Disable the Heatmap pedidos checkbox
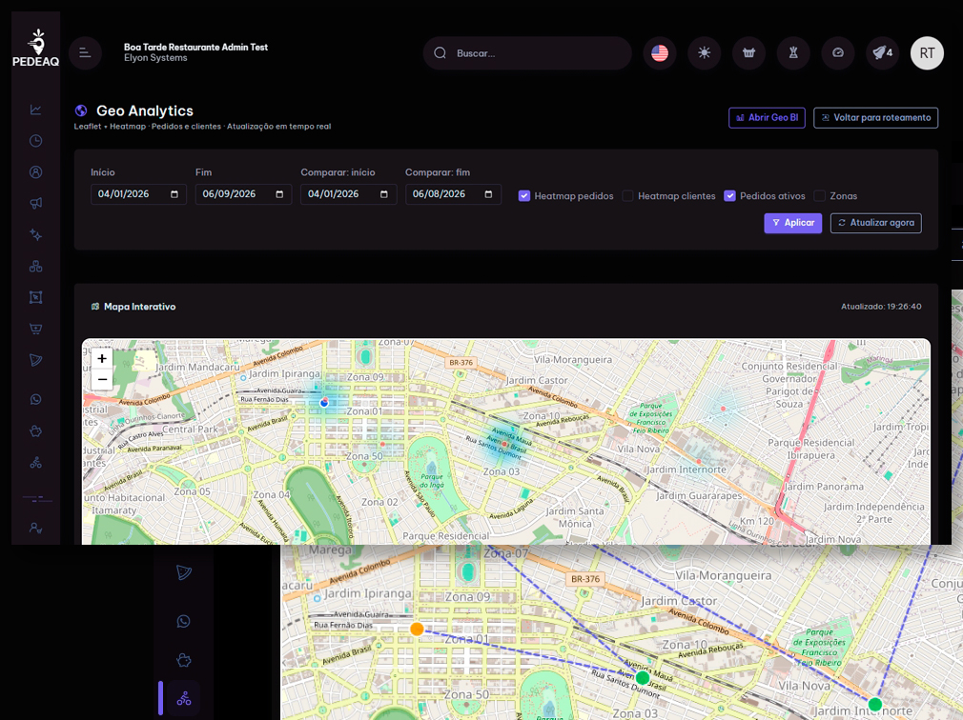The height and width of the screenshot is (720, 963). [x=523, y=195]
